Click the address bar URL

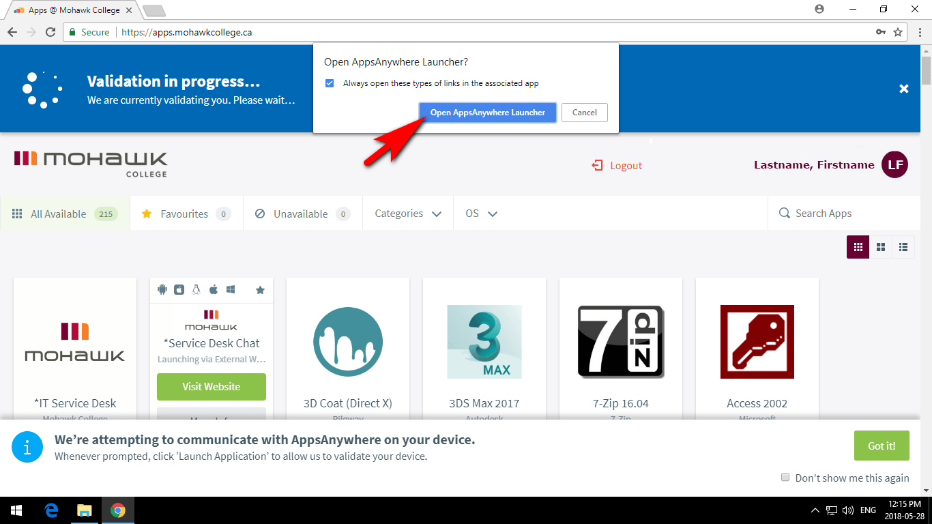pyautogui.click(x=186, y=32)
